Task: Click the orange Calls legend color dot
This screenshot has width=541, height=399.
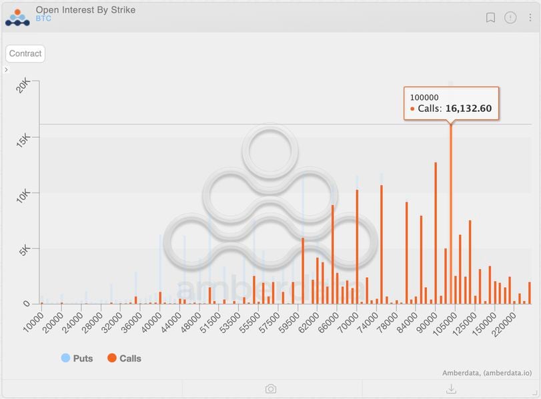Action: click(x=112, y=358)
